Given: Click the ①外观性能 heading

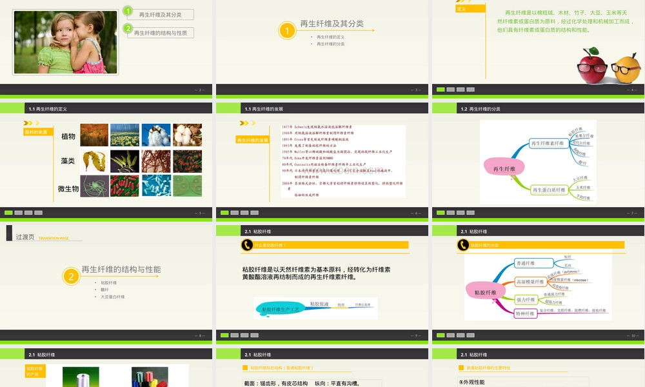Looking at the screenshot, I should pyautogui.click(x=472, y=382).
